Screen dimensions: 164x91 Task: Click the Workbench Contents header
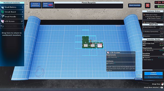pos(12,3)
